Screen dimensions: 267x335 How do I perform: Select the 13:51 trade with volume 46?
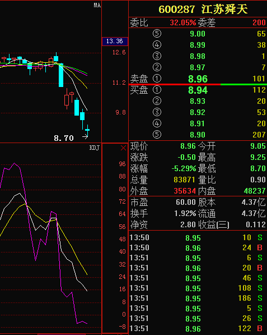(198, 278)
